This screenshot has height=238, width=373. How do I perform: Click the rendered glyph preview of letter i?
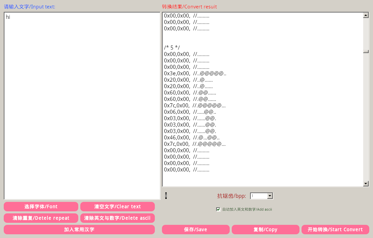(x=166, y=195)
